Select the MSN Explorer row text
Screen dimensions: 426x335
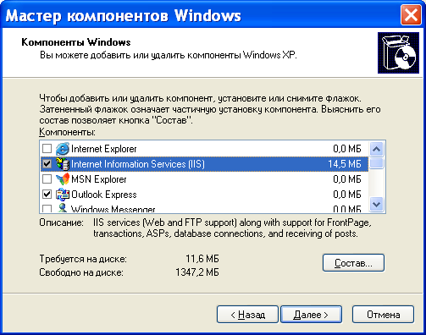click(x=99, y=179)
